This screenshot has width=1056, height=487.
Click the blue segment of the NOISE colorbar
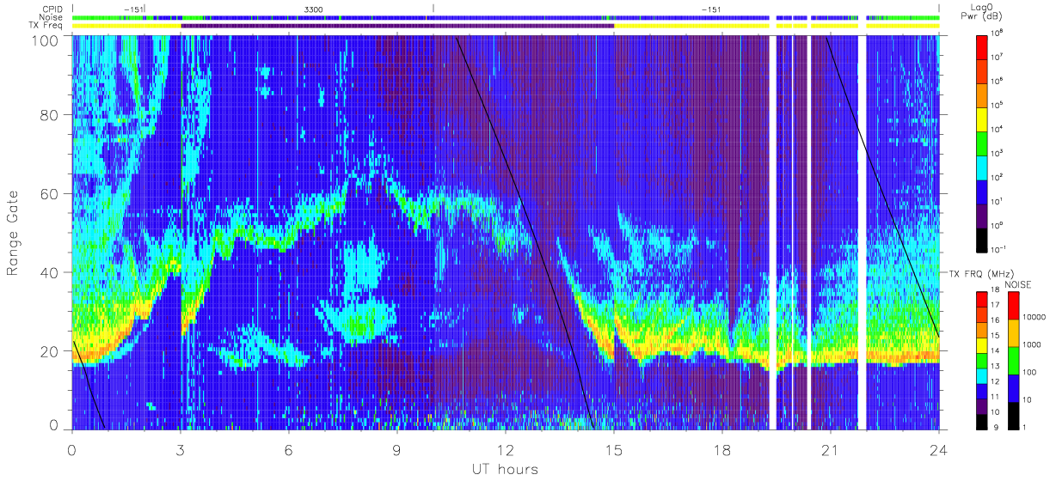pos(1014,387)
